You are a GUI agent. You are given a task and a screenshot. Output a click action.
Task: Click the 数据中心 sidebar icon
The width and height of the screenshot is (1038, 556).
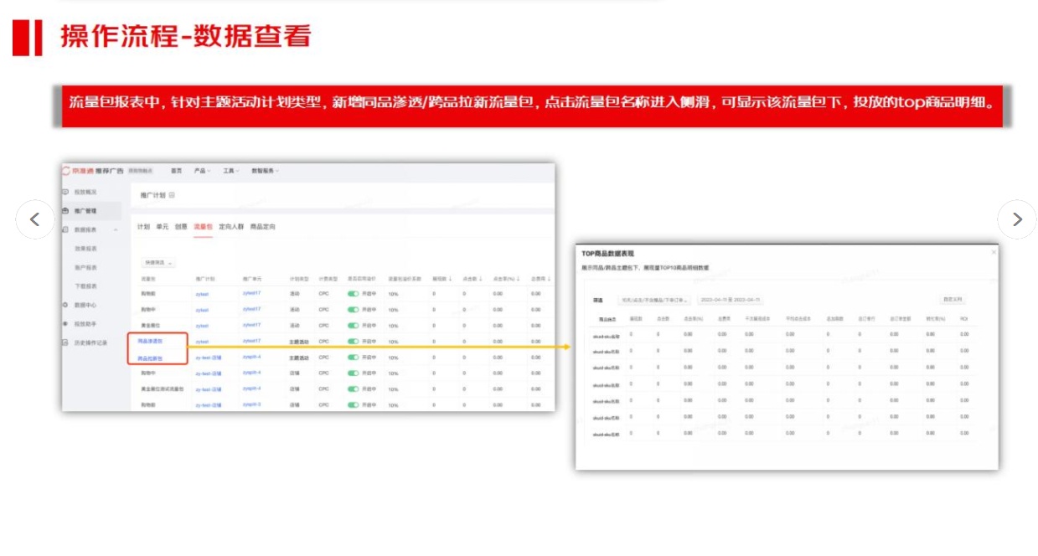[x=66, y=306]
